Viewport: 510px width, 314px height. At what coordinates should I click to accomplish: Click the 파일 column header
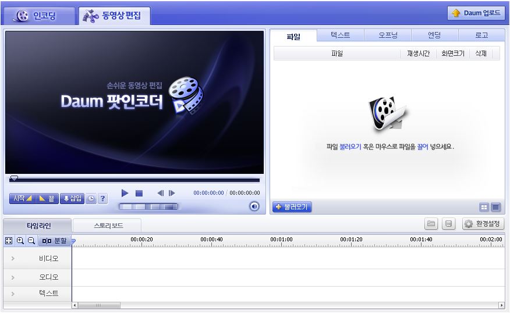coord(337,53)
